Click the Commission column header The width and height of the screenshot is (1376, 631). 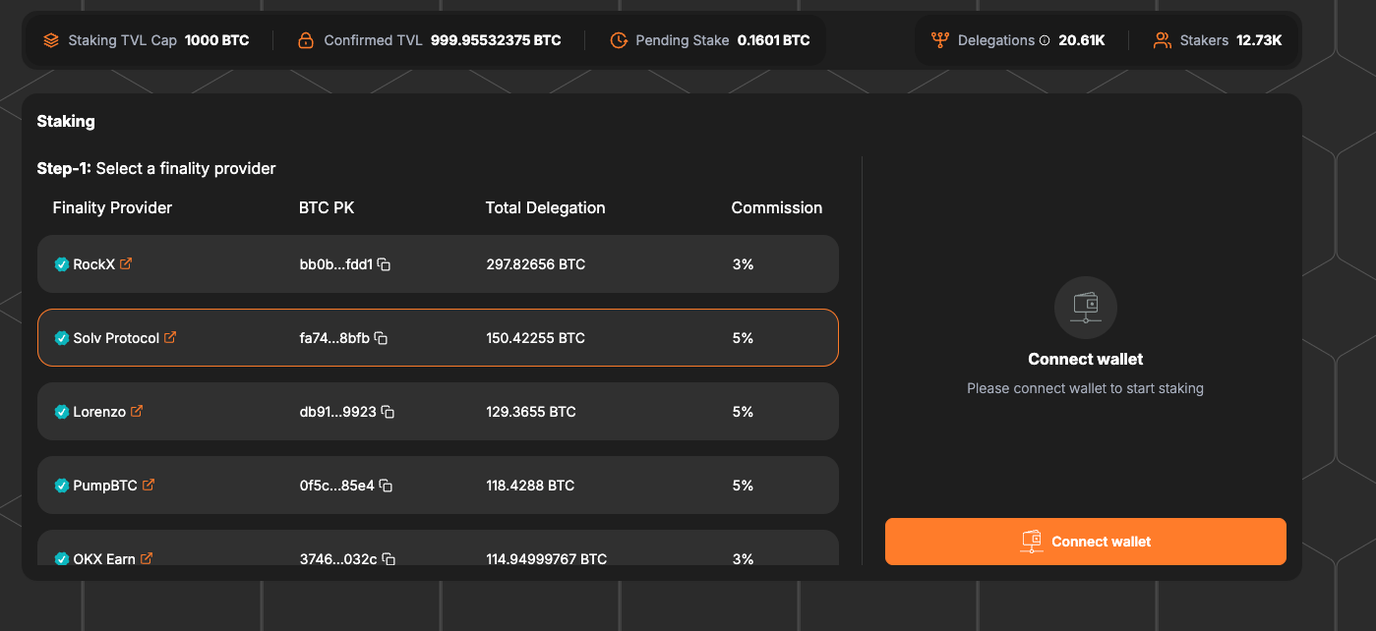777,207
